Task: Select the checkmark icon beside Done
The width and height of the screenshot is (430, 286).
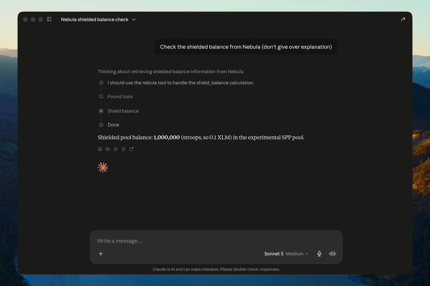Action: [101, 125]
